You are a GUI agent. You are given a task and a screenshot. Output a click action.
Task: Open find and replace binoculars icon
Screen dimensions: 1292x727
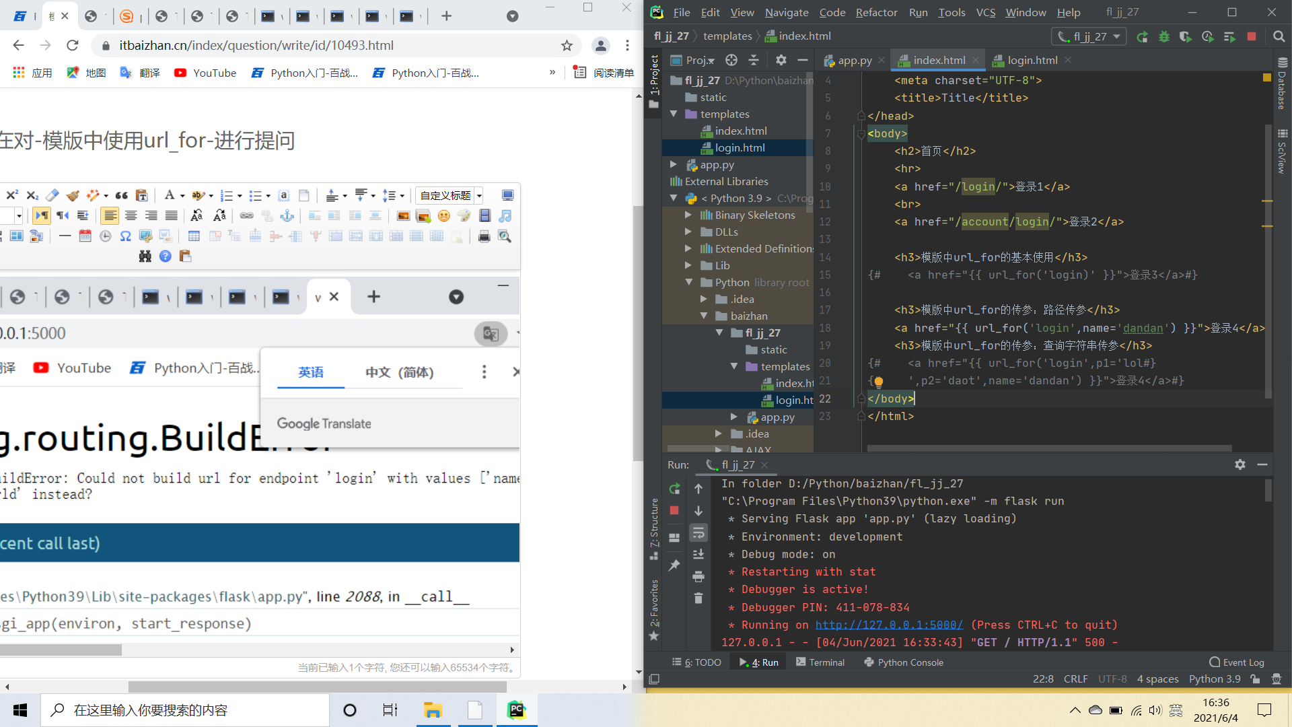[x=145, y=256]
